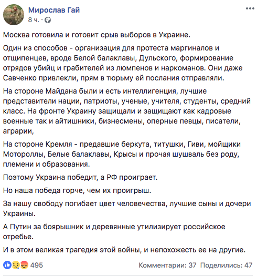Open "Комментарии: 37" comments link
This screenshot has height=276, width=257.
[x=167, y=265]
